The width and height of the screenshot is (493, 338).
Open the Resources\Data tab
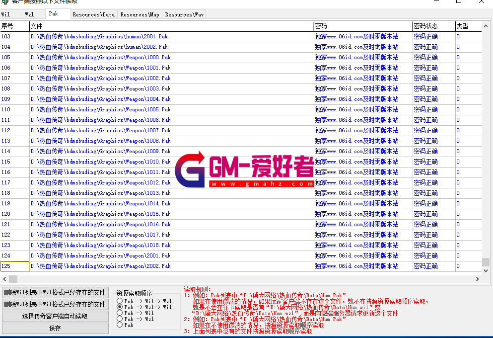(94, 14)
